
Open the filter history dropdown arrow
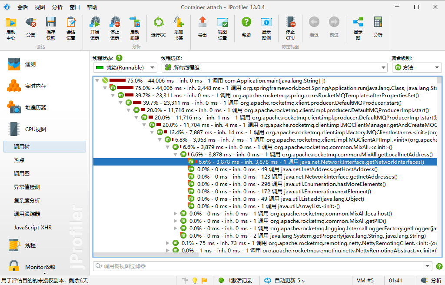point(428,266)
